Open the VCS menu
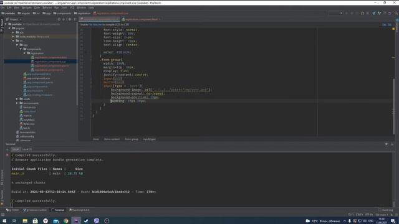Viewport: 399px width, 224px height. tap(72, 7)
